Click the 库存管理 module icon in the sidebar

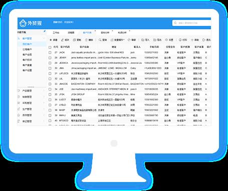coord(19,115)
